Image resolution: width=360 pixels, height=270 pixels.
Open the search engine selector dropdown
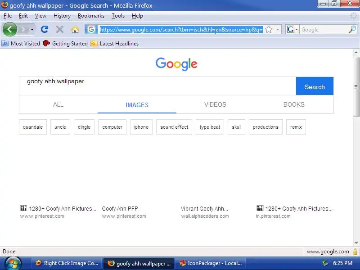[x=292, y=29]
